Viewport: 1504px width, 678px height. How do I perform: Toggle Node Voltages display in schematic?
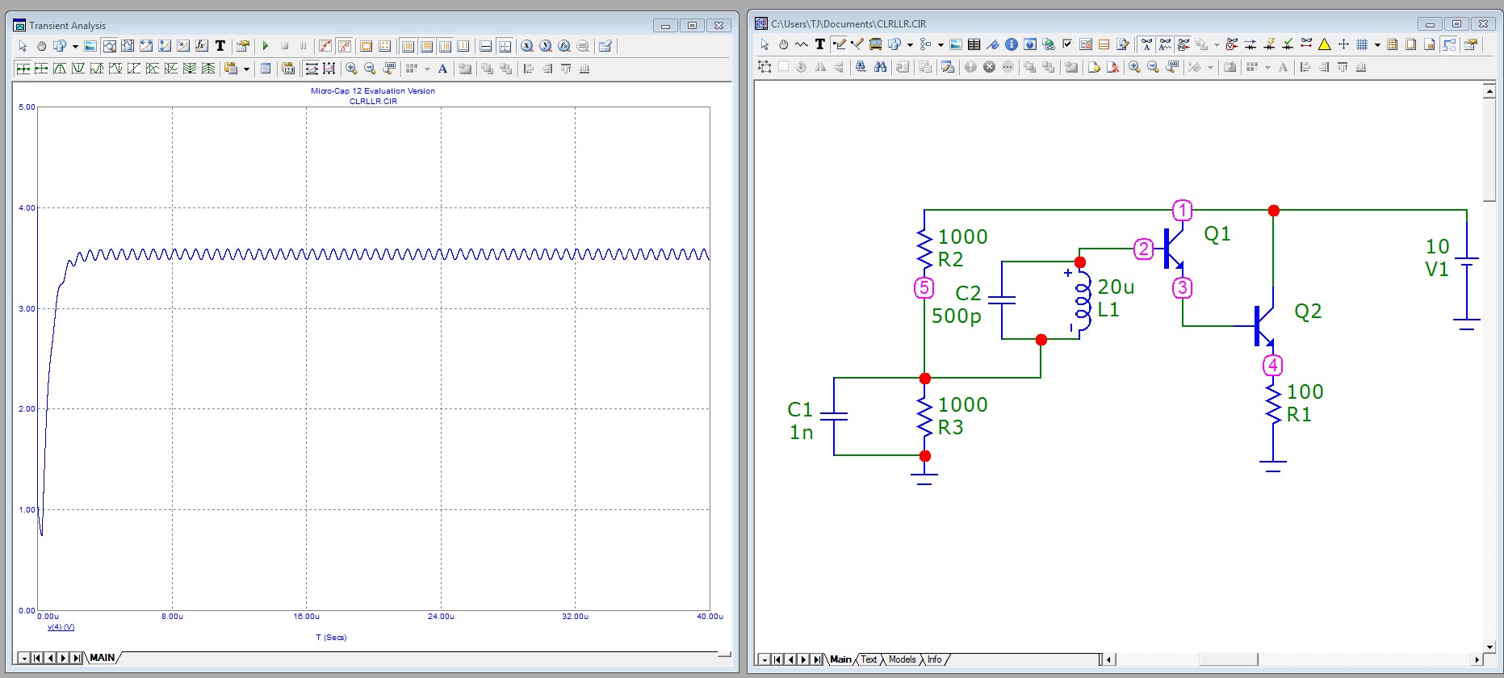point(1232,44)
